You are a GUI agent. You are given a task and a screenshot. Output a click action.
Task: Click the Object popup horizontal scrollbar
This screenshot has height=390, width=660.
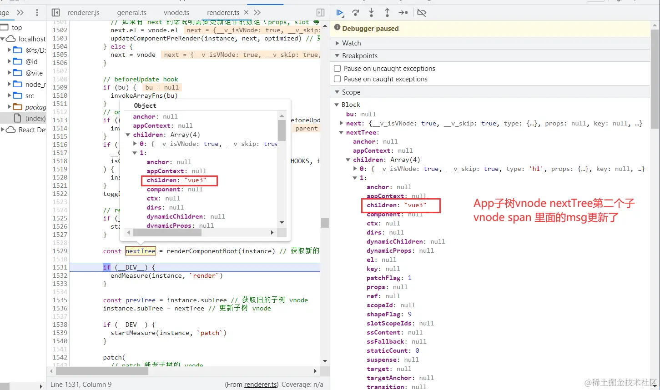[x=166, y=232]
